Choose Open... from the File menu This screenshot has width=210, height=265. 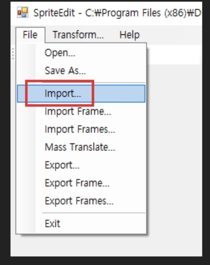(60, 53)
